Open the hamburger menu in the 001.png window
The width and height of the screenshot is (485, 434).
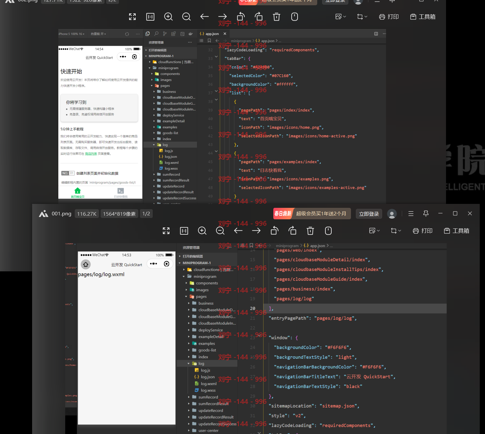[411, 214]
